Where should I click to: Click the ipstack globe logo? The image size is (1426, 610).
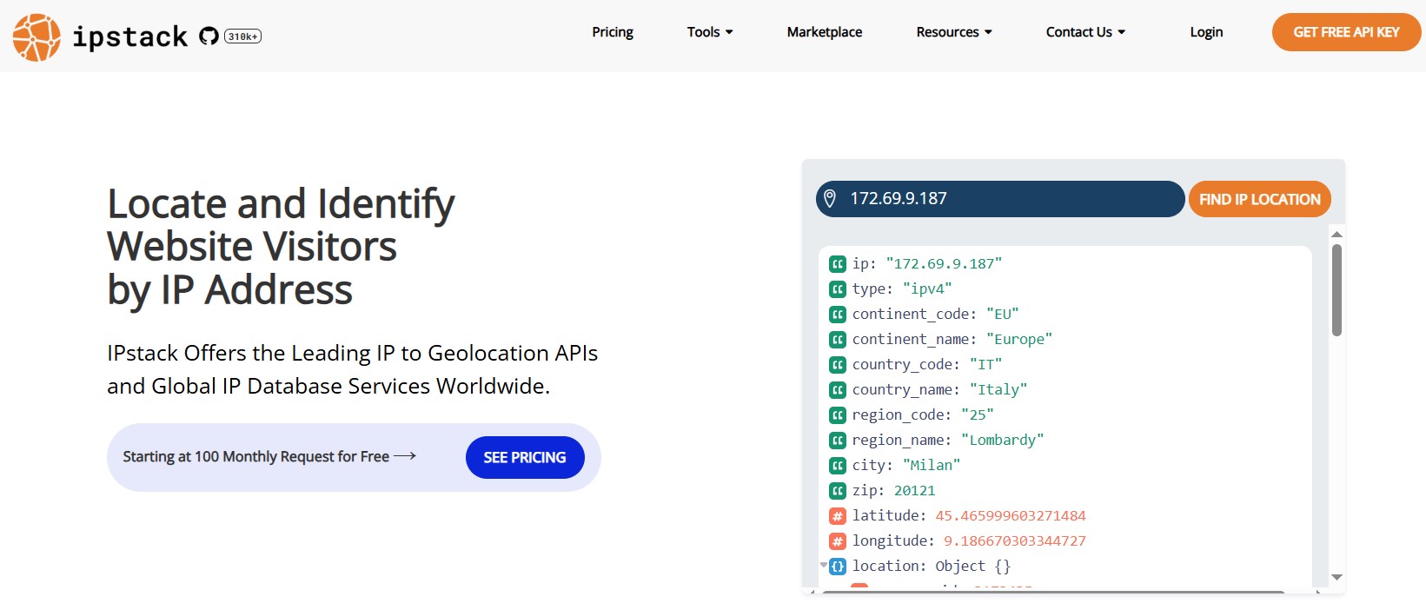click(x=36, y=37)
